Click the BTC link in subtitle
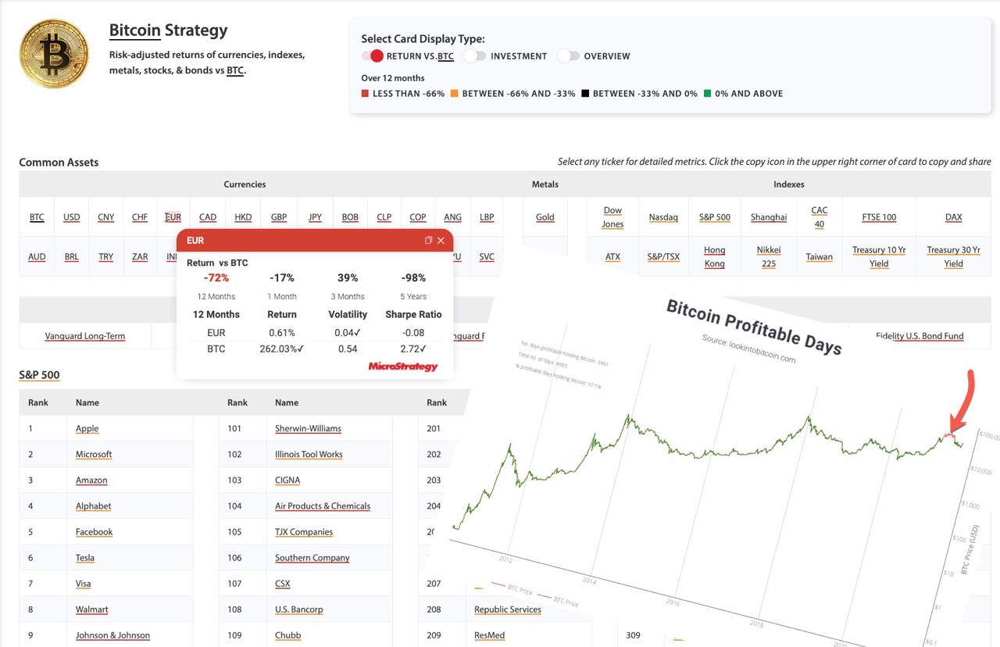 235,70
